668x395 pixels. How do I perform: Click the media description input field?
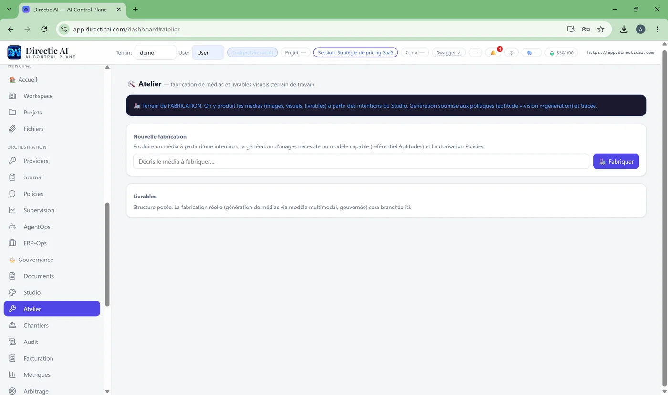click(361, 161)
